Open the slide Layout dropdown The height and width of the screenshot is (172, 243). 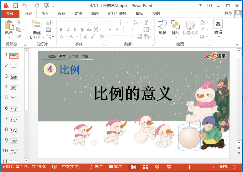(x=50, y=22)
